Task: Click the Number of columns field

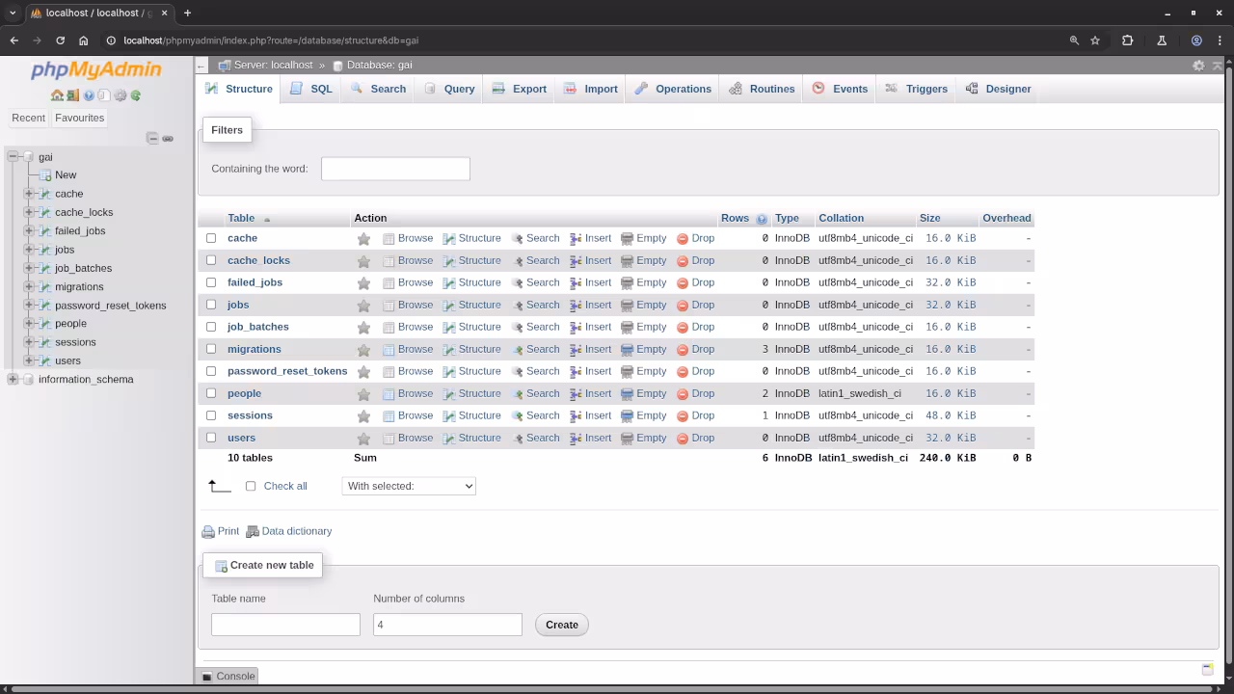Action: click(x=447, y=625)
